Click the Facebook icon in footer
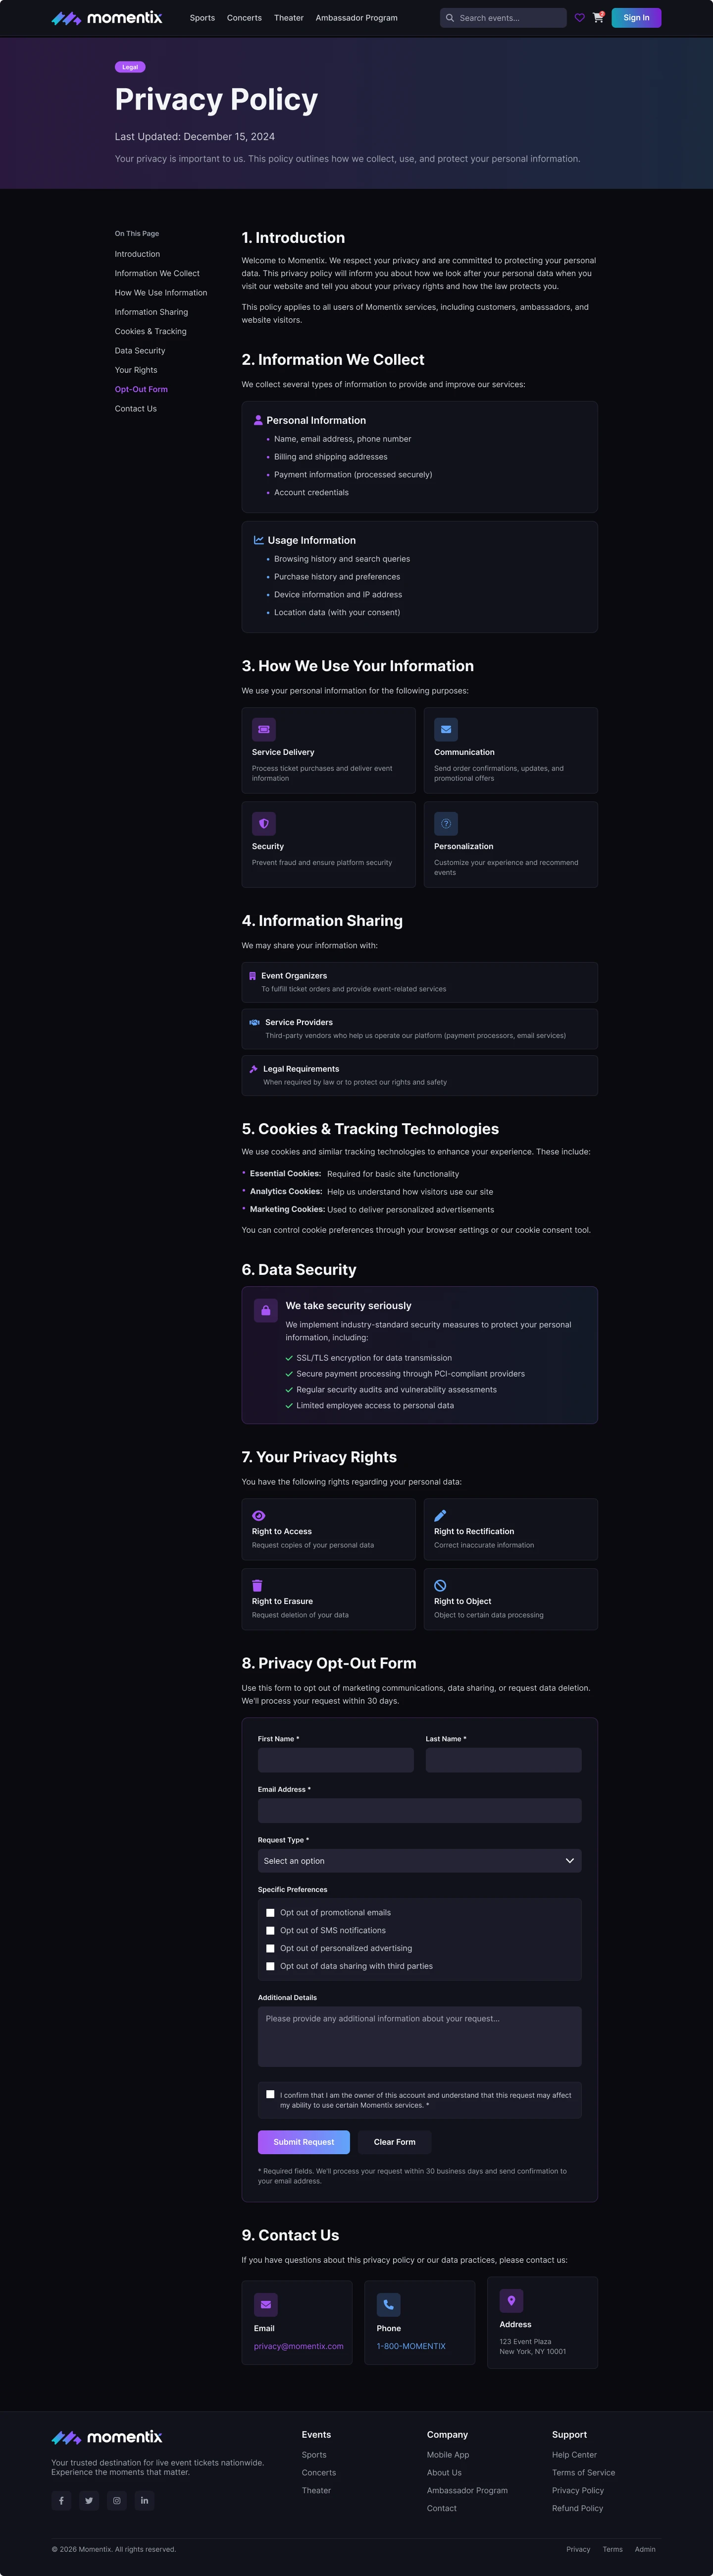 pos(61,2500)
